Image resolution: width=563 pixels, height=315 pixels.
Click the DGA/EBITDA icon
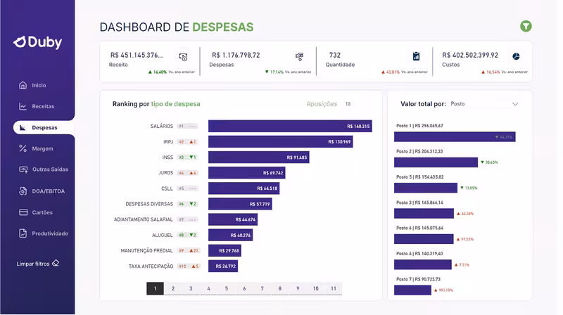pyautogui.click(x=23, y=191)
